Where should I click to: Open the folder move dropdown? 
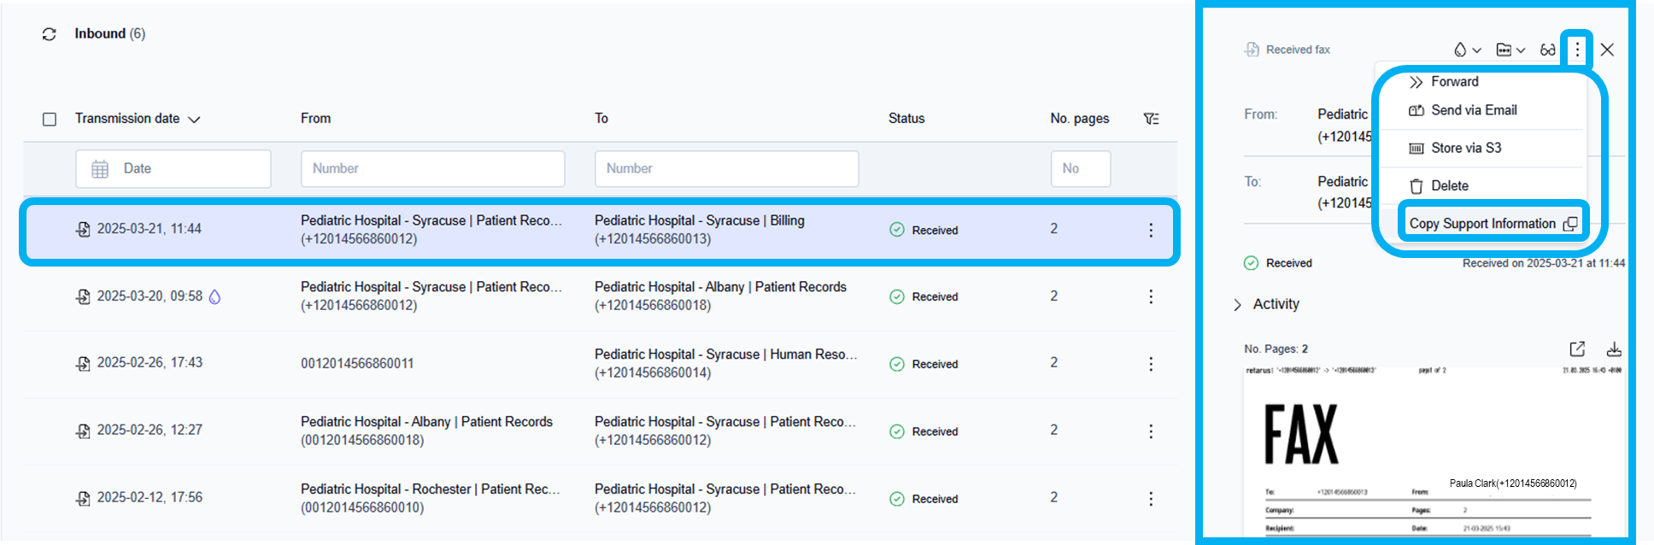coord(1510,50)
